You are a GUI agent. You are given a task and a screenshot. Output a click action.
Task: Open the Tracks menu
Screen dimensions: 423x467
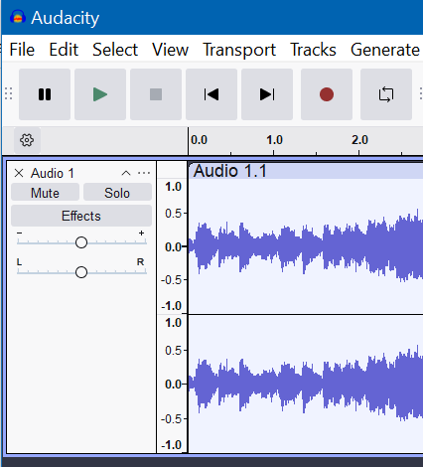(313, 50)
